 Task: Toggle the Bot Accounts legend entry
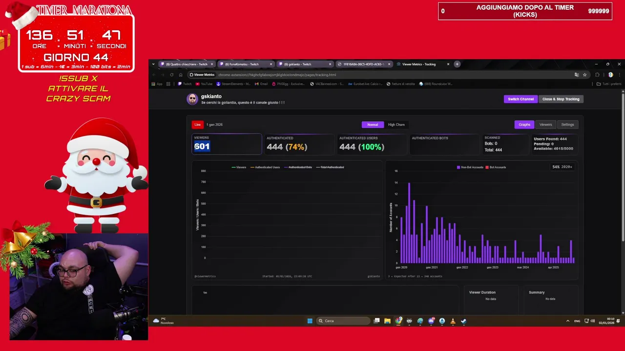(496, 167)
